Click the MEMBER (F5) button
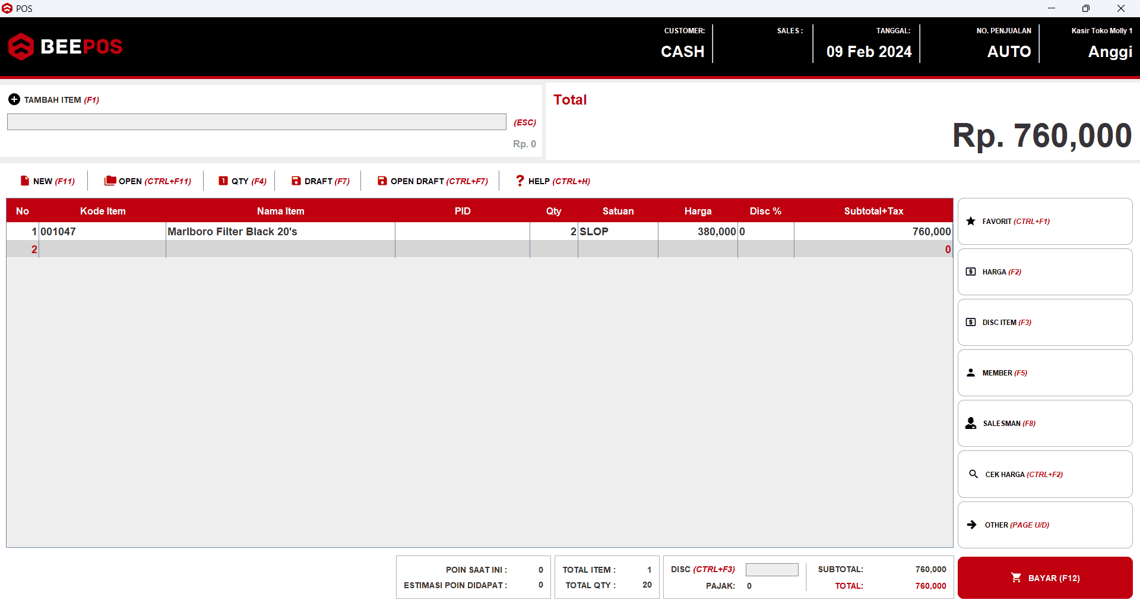 tap(1045, 373)
